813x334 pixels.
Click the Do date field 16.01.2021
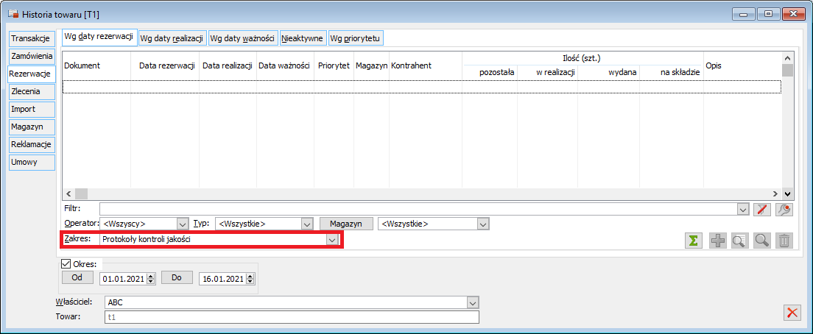[222, 279]
